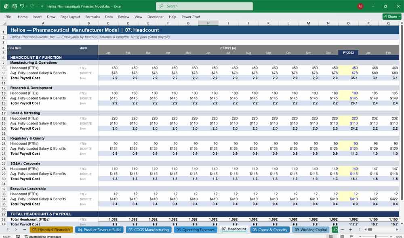Image resolution: width=404 pixels, height=238 pixels.
Task: Open the Draw ribbon tab
Action: [x=51, y=17]
